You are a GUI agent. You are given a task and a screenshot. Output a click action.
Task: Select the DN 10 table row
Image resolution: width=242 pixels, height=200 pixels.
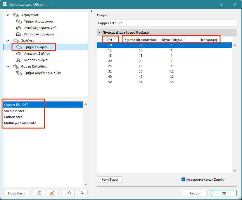(164, 45)
